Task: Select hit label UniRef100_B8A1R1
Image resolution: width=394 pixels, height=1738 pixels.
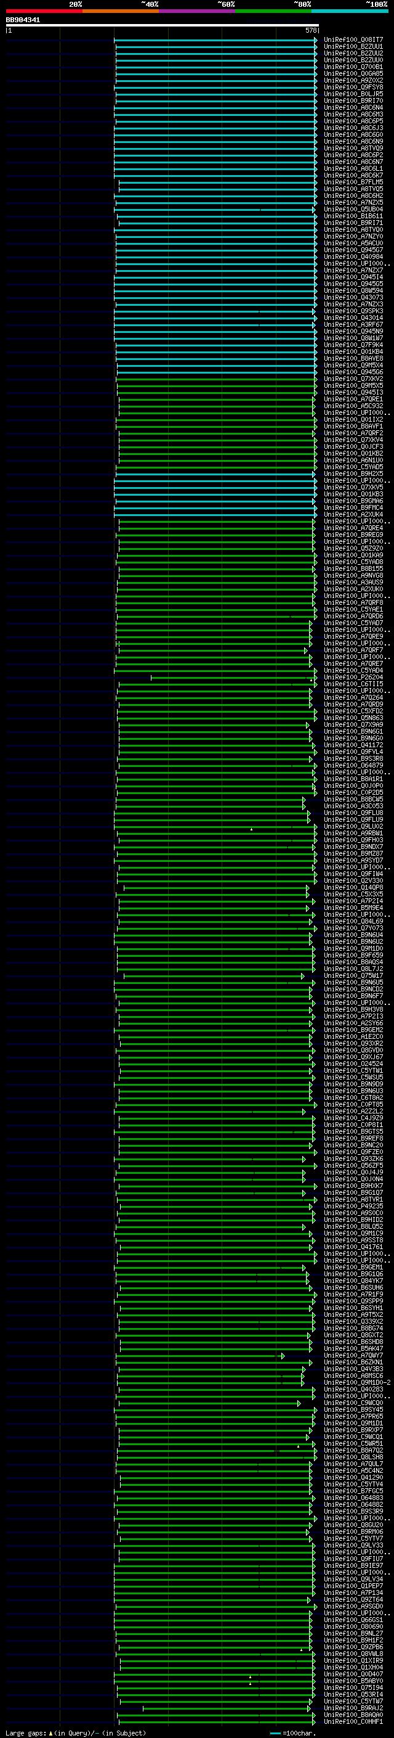Action: click(x=353, y=779)
